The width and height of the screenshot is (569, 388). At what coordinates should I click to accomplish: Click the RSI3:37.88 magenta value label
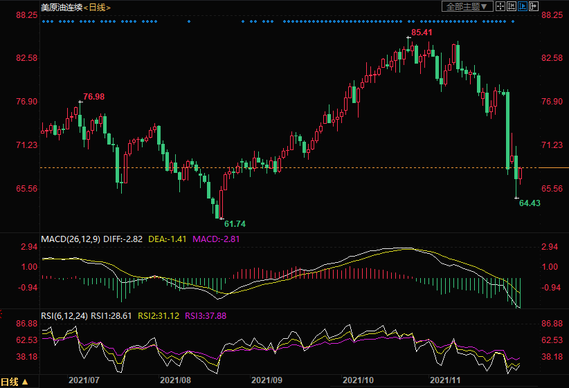(208, 315)
